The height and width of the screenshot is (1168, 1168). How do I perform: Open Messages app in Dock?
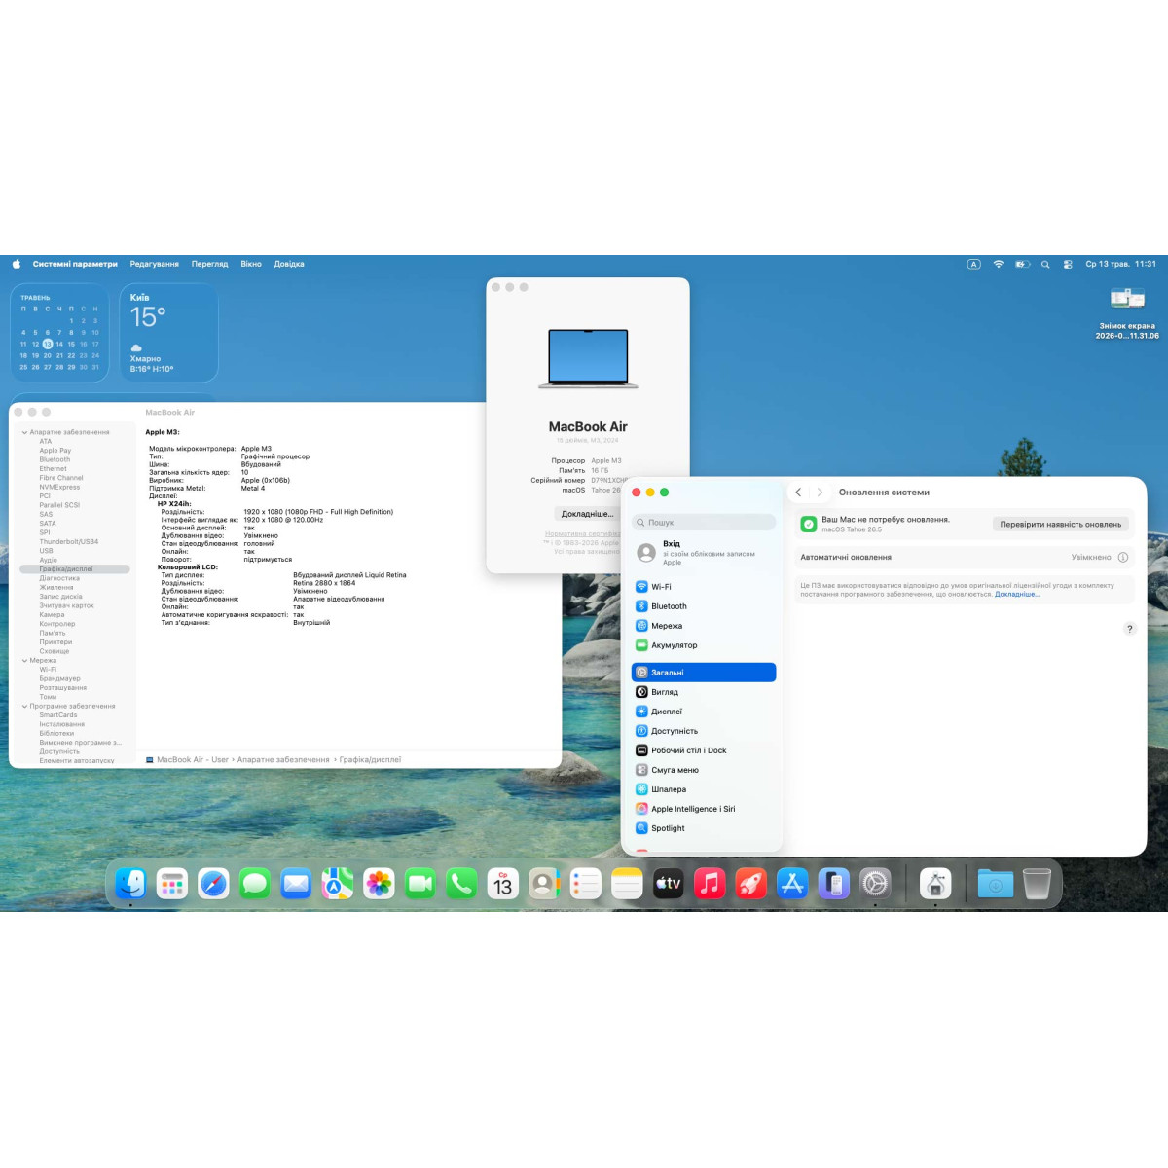tap(255, 884)
